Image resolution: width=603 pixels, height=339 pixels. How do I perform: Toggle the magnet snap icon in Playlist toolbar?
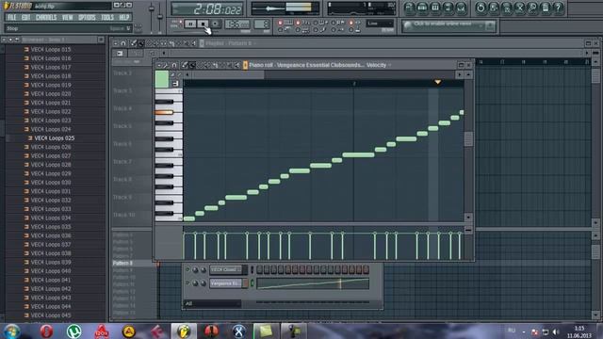[123, 43]
